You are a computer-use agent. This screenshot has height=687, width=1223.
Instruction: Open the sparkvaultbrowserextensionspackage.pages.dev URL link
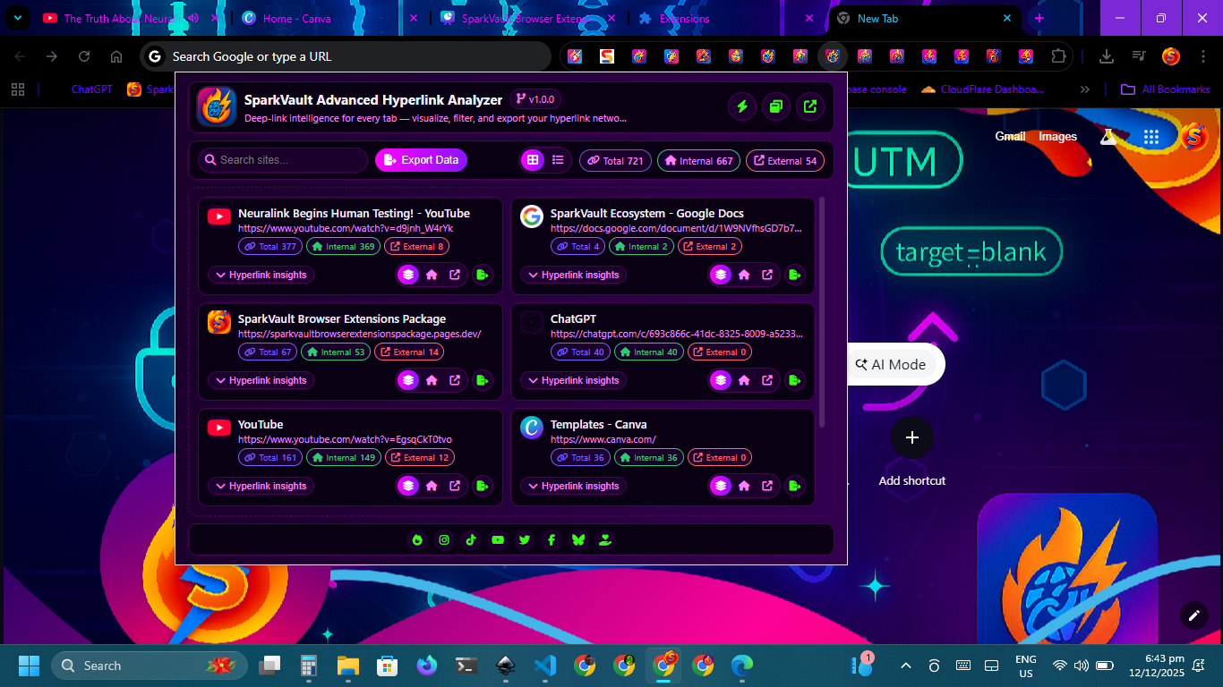[359, 334]
